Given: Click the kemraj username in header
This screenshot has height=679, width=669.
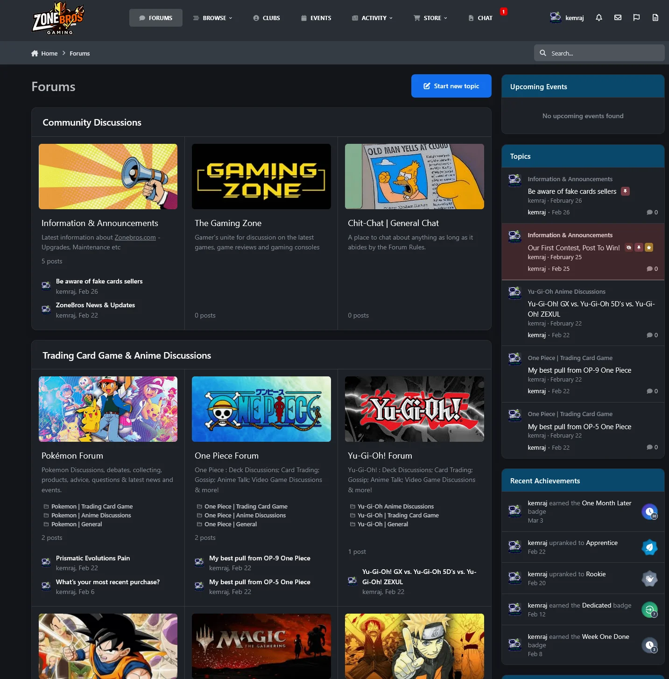Looking at the screenshot, I should click(x=574, y=18).
